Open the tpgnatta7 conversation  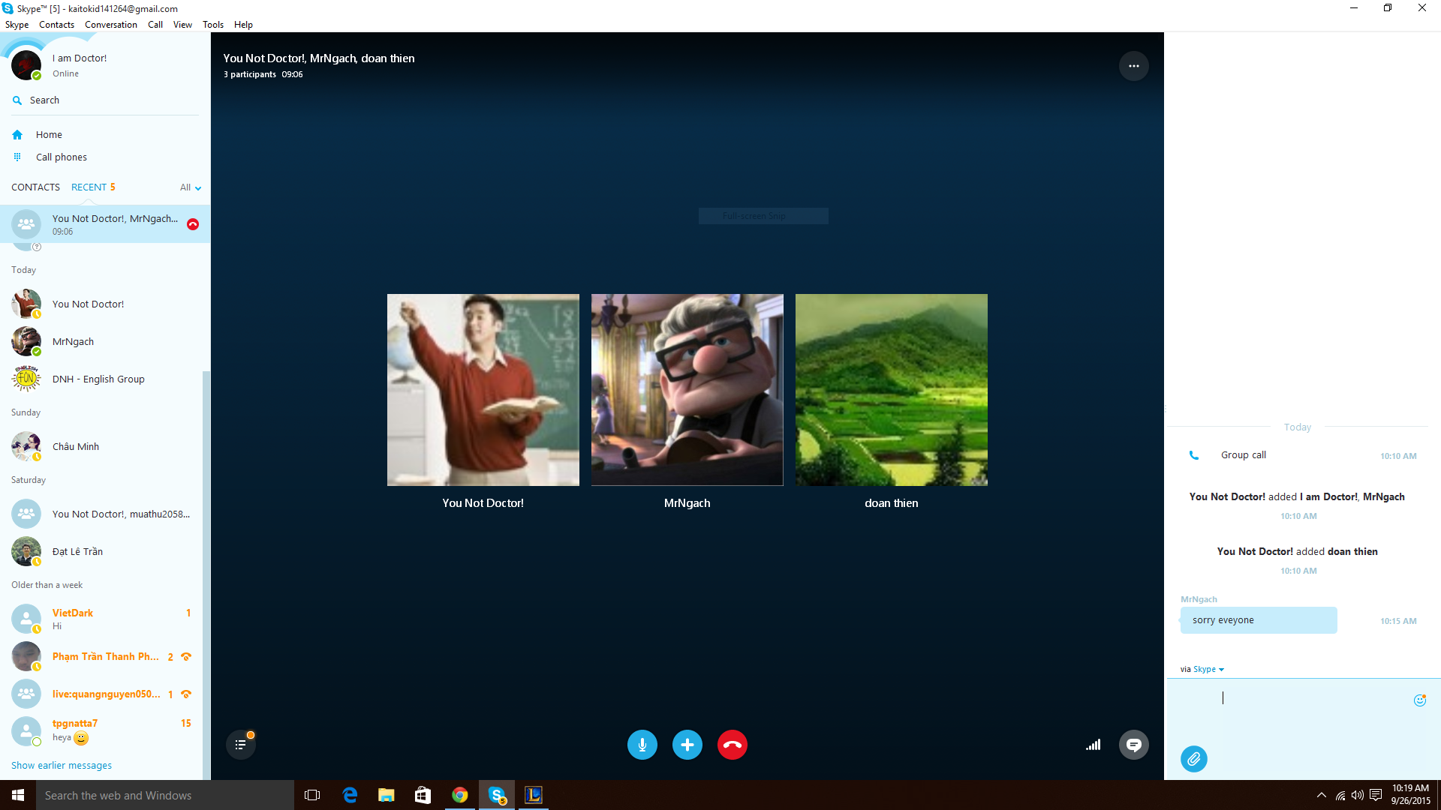tap(105, 730)
